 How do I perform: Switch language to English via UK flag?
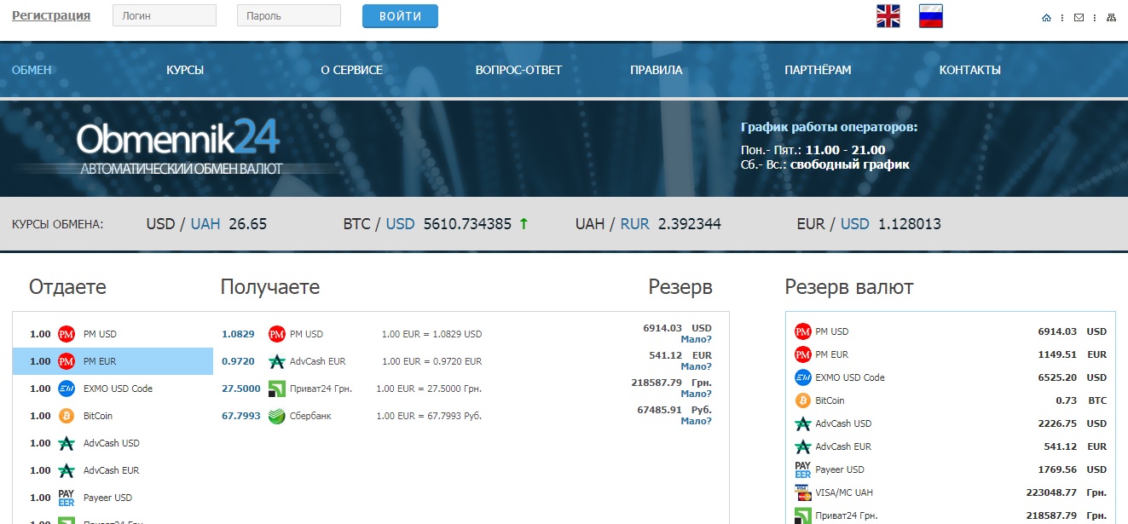[x=888, y=16]
